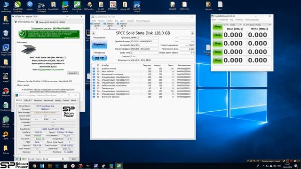
Task: Click the small icon beside SSD-Z drive selector
Action: pos(17,159)
